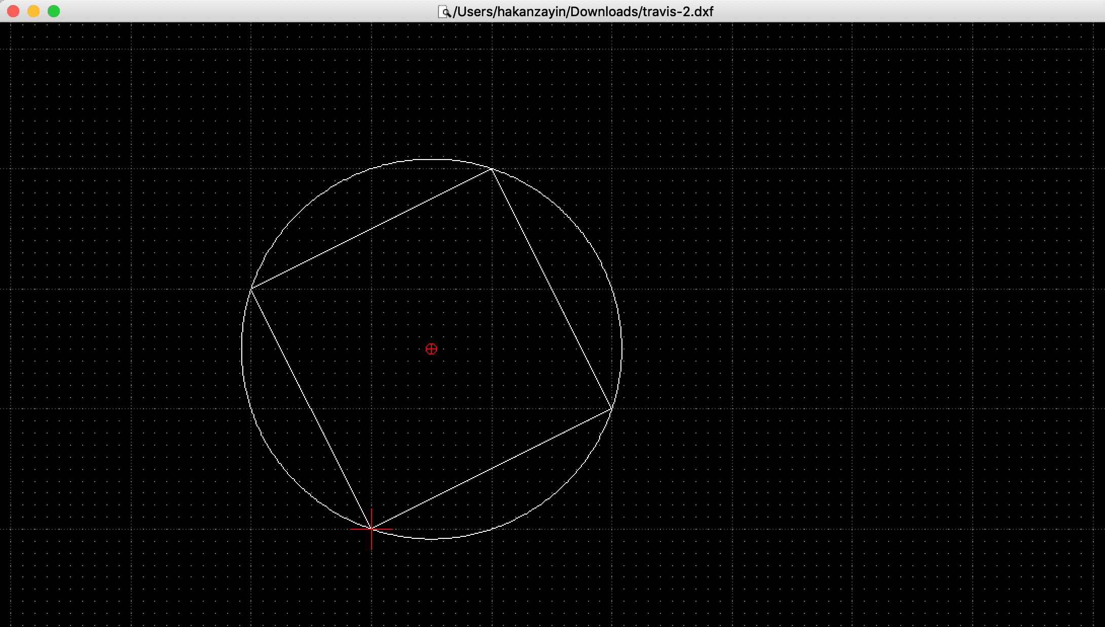The height and width of the screenshot is (627, 1105).
Task: Click the rightmost point of the circle
Action: (621, 349)
